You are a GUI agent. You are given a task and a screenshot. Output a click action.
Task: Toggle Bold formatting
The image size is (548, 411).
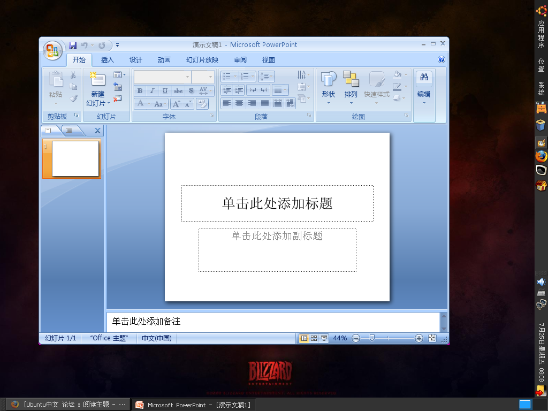point(140,91)
